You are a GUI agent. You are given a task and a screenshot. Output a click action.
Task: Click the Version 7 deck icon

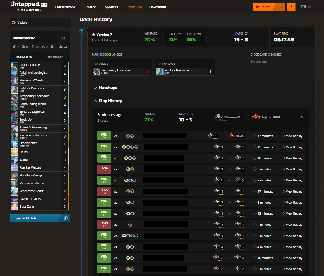[x=94, y=34]
